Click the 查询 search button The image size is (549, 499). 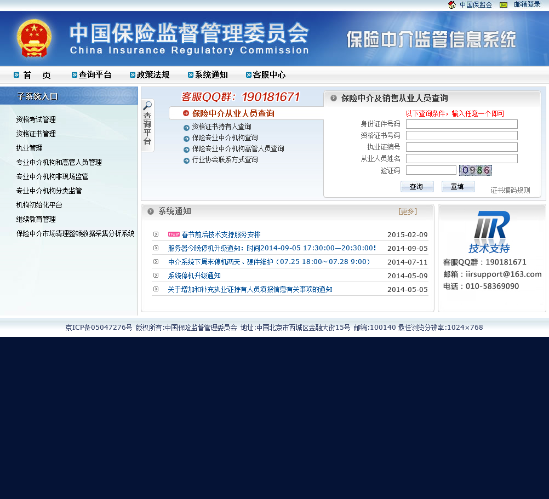(417, 187)
